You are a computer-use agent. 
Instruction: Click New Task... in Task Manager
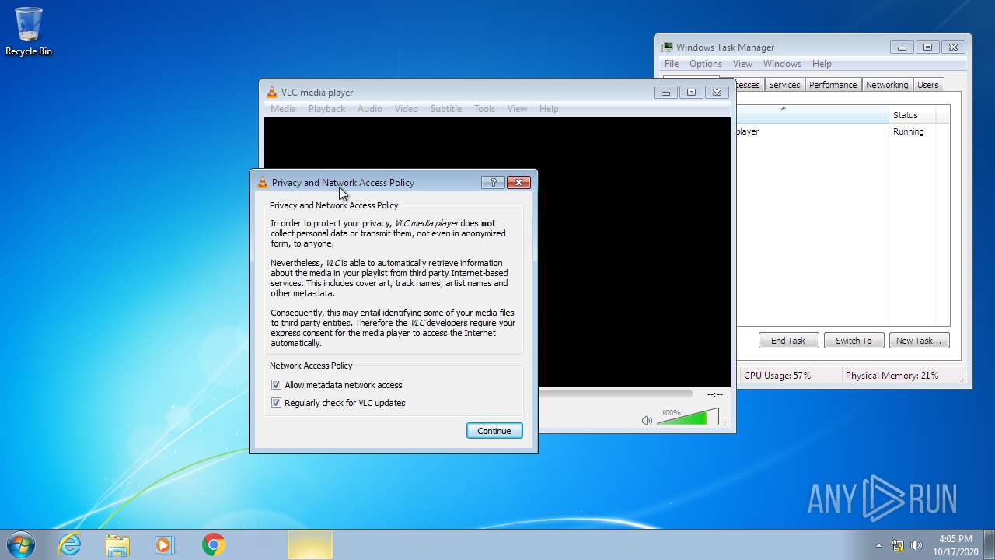point(919,341)
